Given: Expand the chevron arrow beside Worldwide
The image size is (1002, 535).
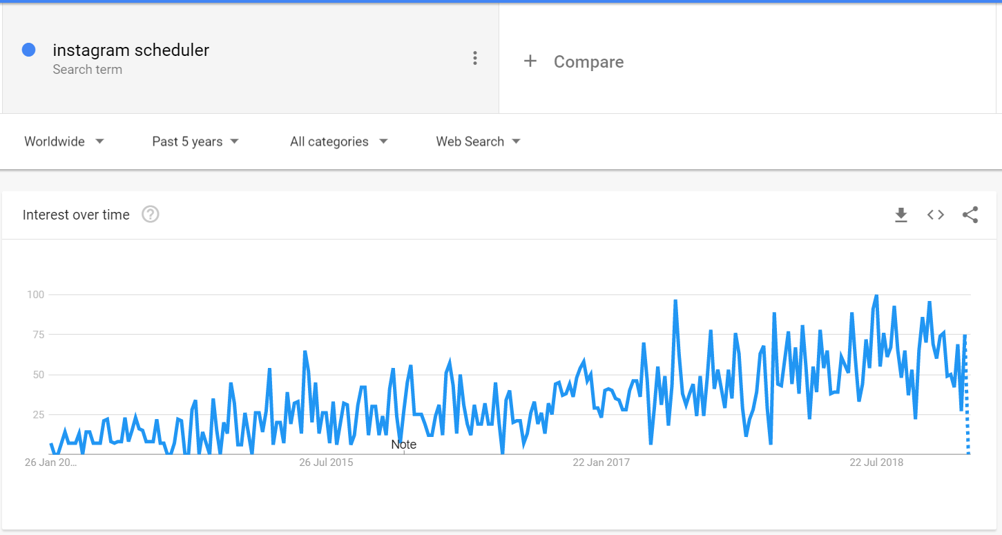Looking at the screenshot, I should click(x=99, y=142).
